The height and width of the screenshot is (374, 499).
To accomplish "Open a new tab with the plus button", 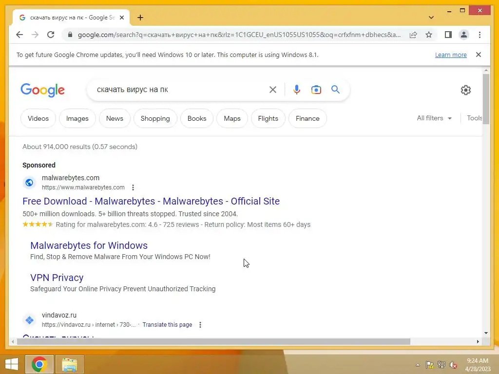I will coord(140,18).
